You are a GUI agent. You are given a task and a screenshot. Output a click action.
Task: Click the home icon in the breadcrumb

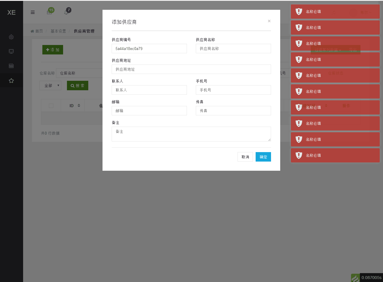[32, 31]
